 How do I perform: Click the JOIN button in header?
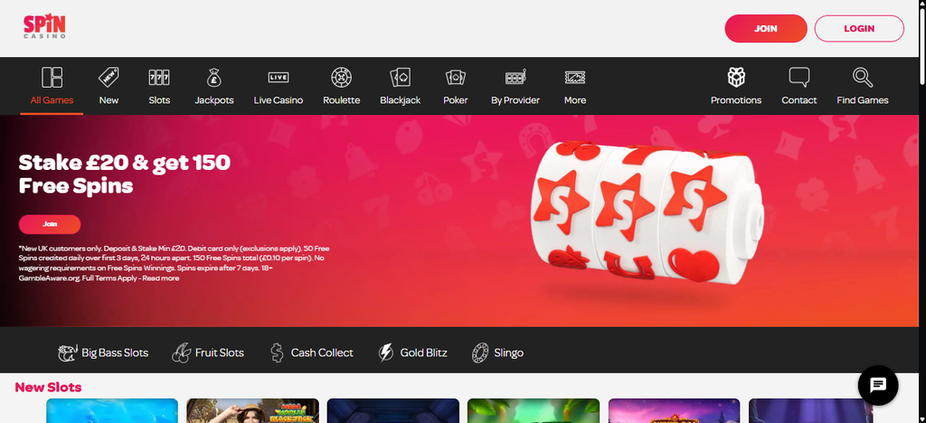(765, 28)
